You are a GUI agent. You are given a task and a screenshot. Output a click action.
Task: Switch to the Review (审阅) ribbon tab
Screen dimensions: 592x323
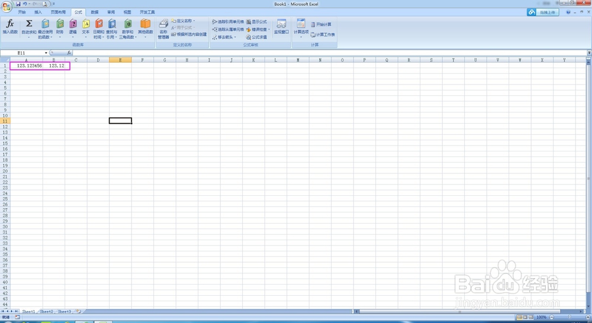click(x=111, y=12)
